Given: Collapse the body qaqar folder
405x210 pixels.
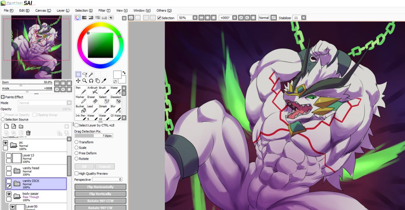Looking at the screenshot, I should [x=17, y=196].
